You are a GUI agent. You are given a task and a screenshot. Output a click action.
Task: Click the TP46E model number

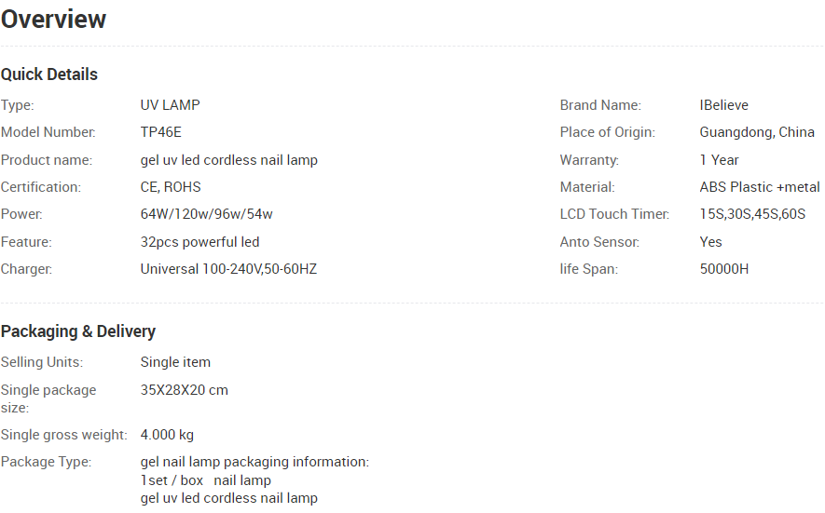[x=161, y=132]
